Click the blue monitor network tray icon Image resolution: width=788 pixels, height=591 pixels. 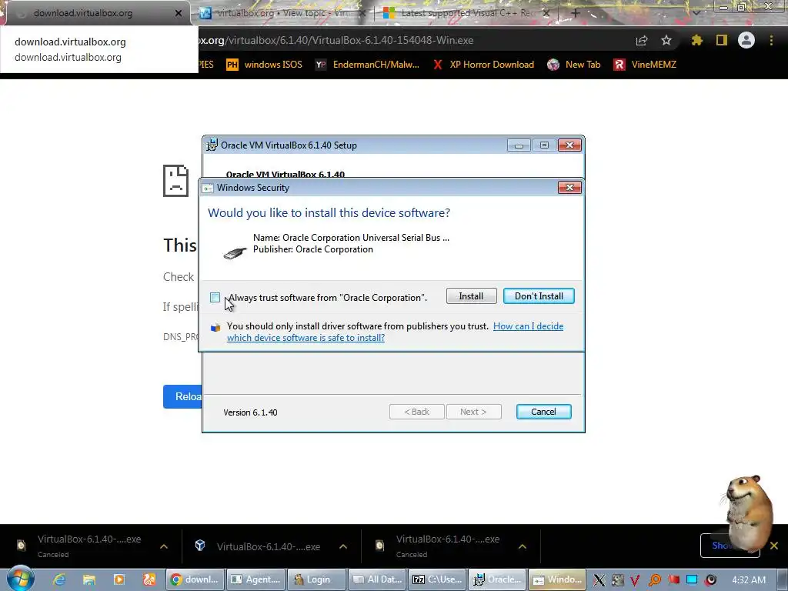692,580
